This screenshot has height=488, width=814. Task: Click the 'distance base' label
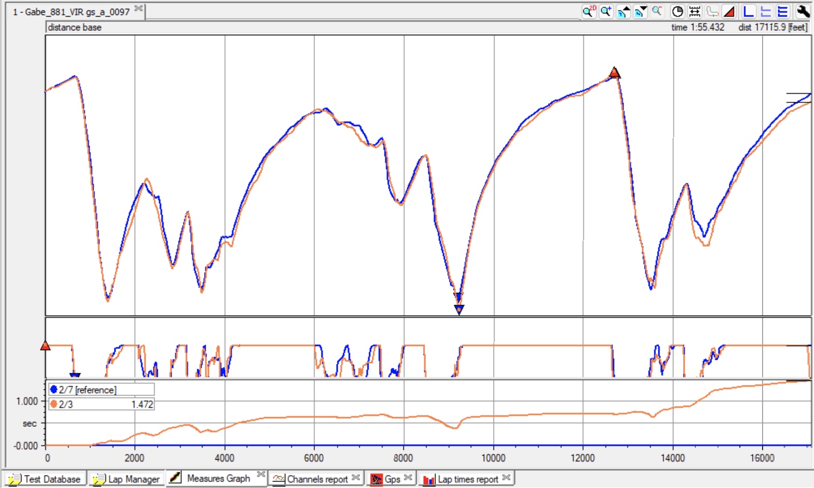click(75, 27)
